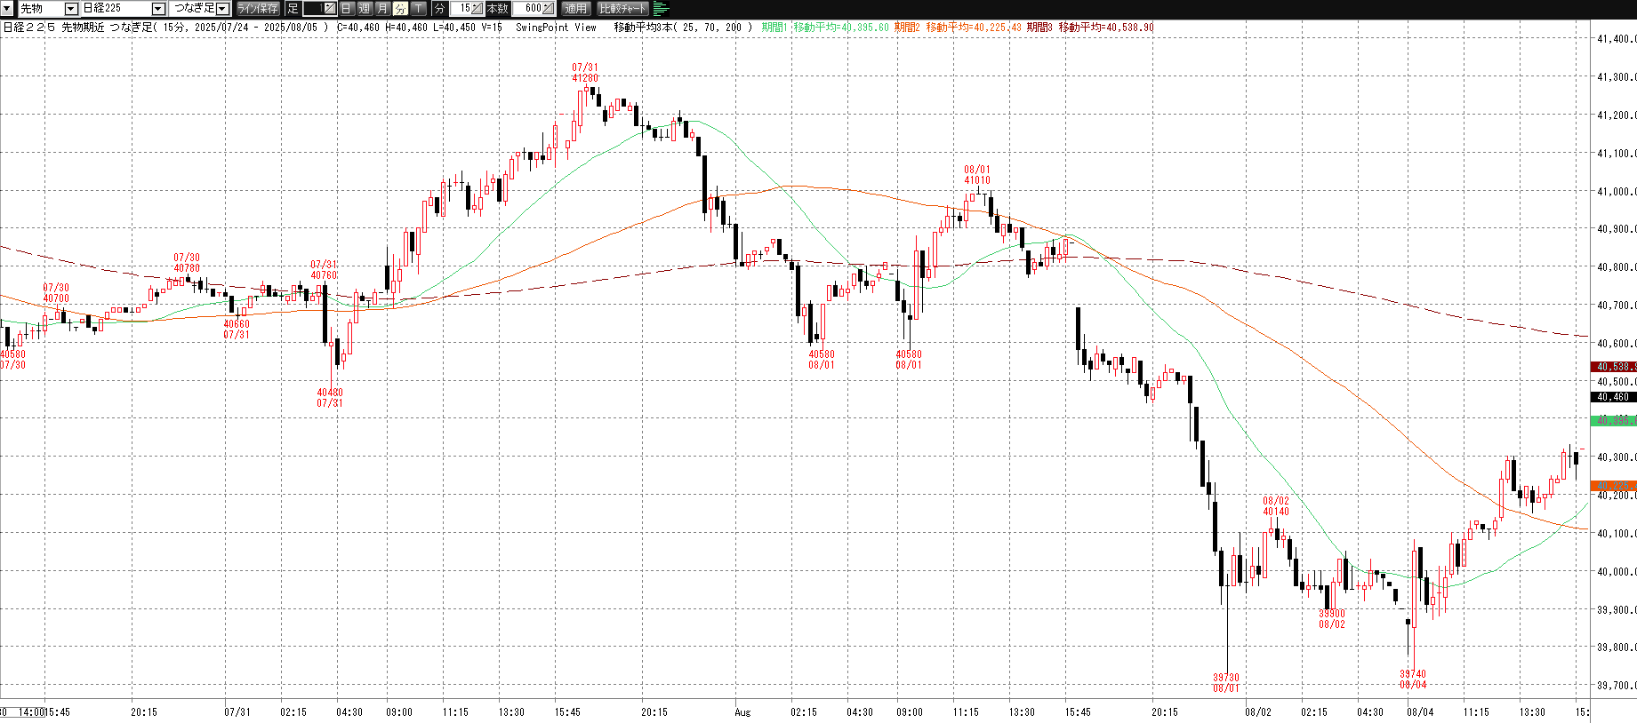Click the green lines chart settings icon
The height and width of the screenshot is (723, 1637).
pos(661,9)
